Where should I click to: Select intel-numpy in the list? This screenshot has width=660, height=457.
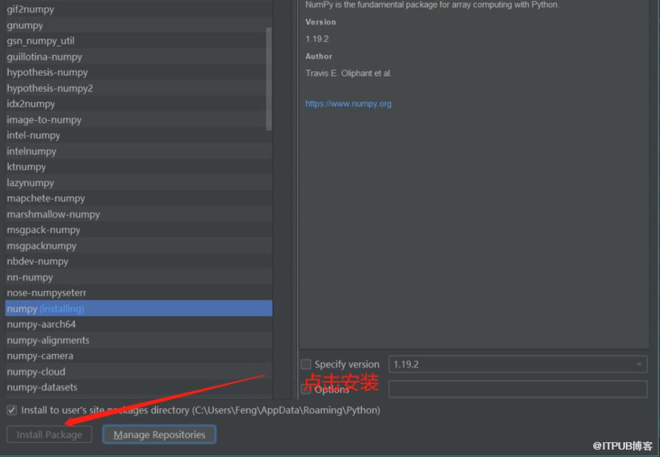[x=139, y=136]
